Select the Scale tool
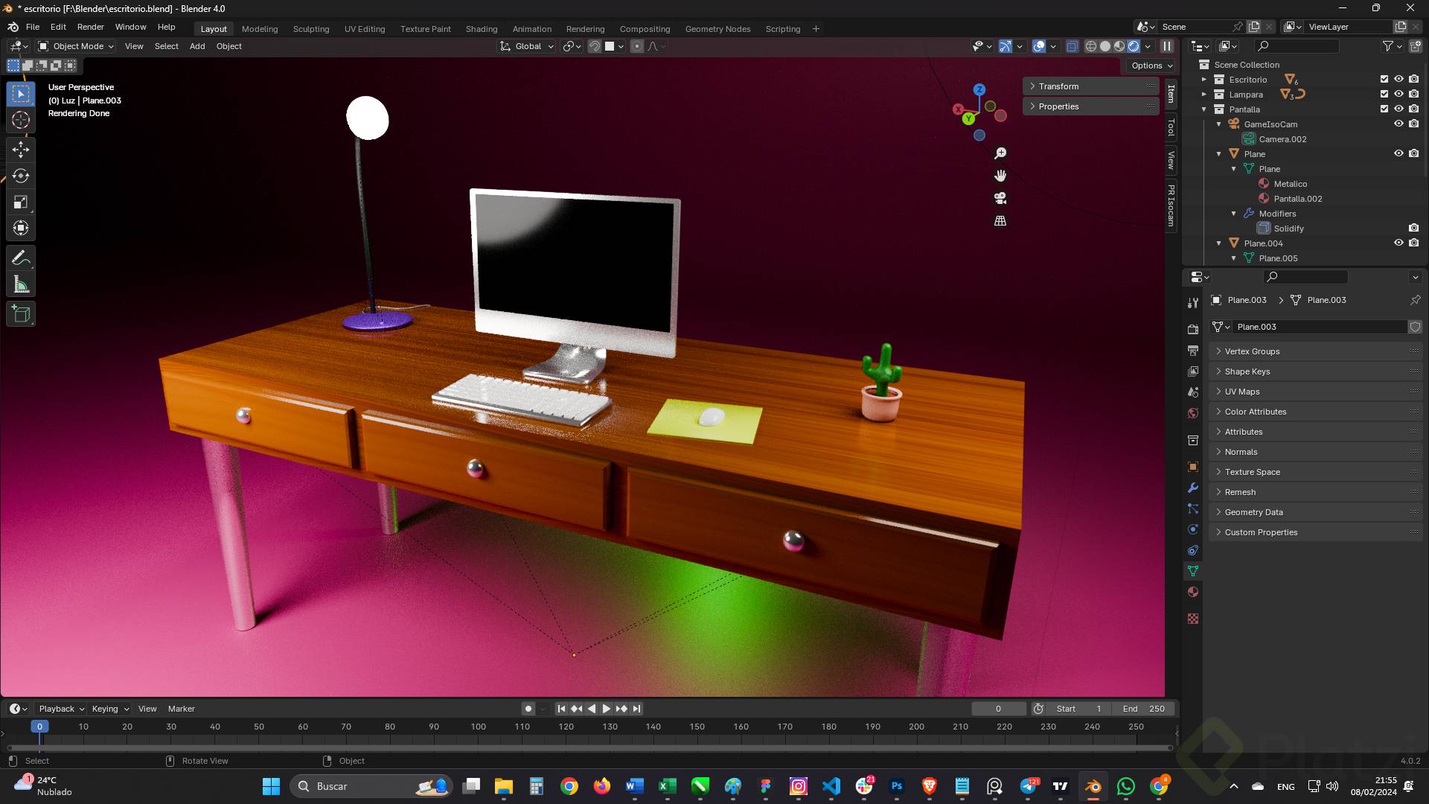Image resolution: width=1429 pixels, height=804 pixels. click(x=21, y=202)
